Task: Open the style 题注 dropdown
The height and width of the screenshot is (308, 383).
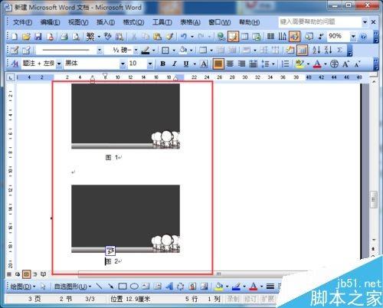Action: [59, 64]
